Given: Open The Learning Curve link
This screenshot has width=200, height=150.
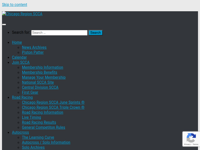Looking at the screenshot, I should click(x=38, y=137).
